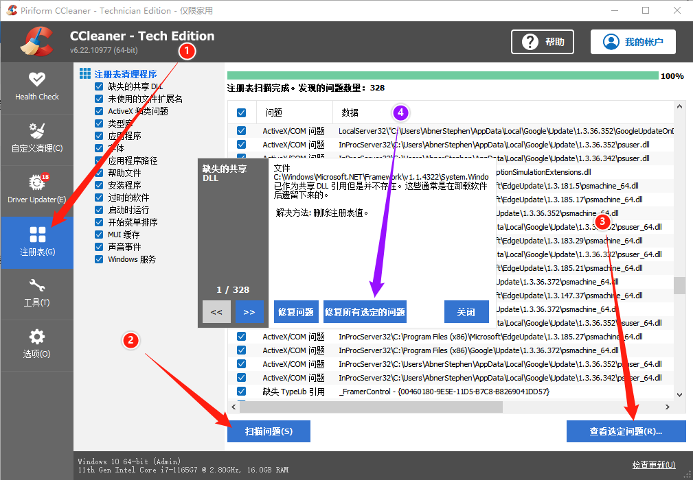Image resolution: width=693 pixels, height=480 pixels.
Task: Toggle 过时的软件 checkbox
Action: click(x=99, y=197)
